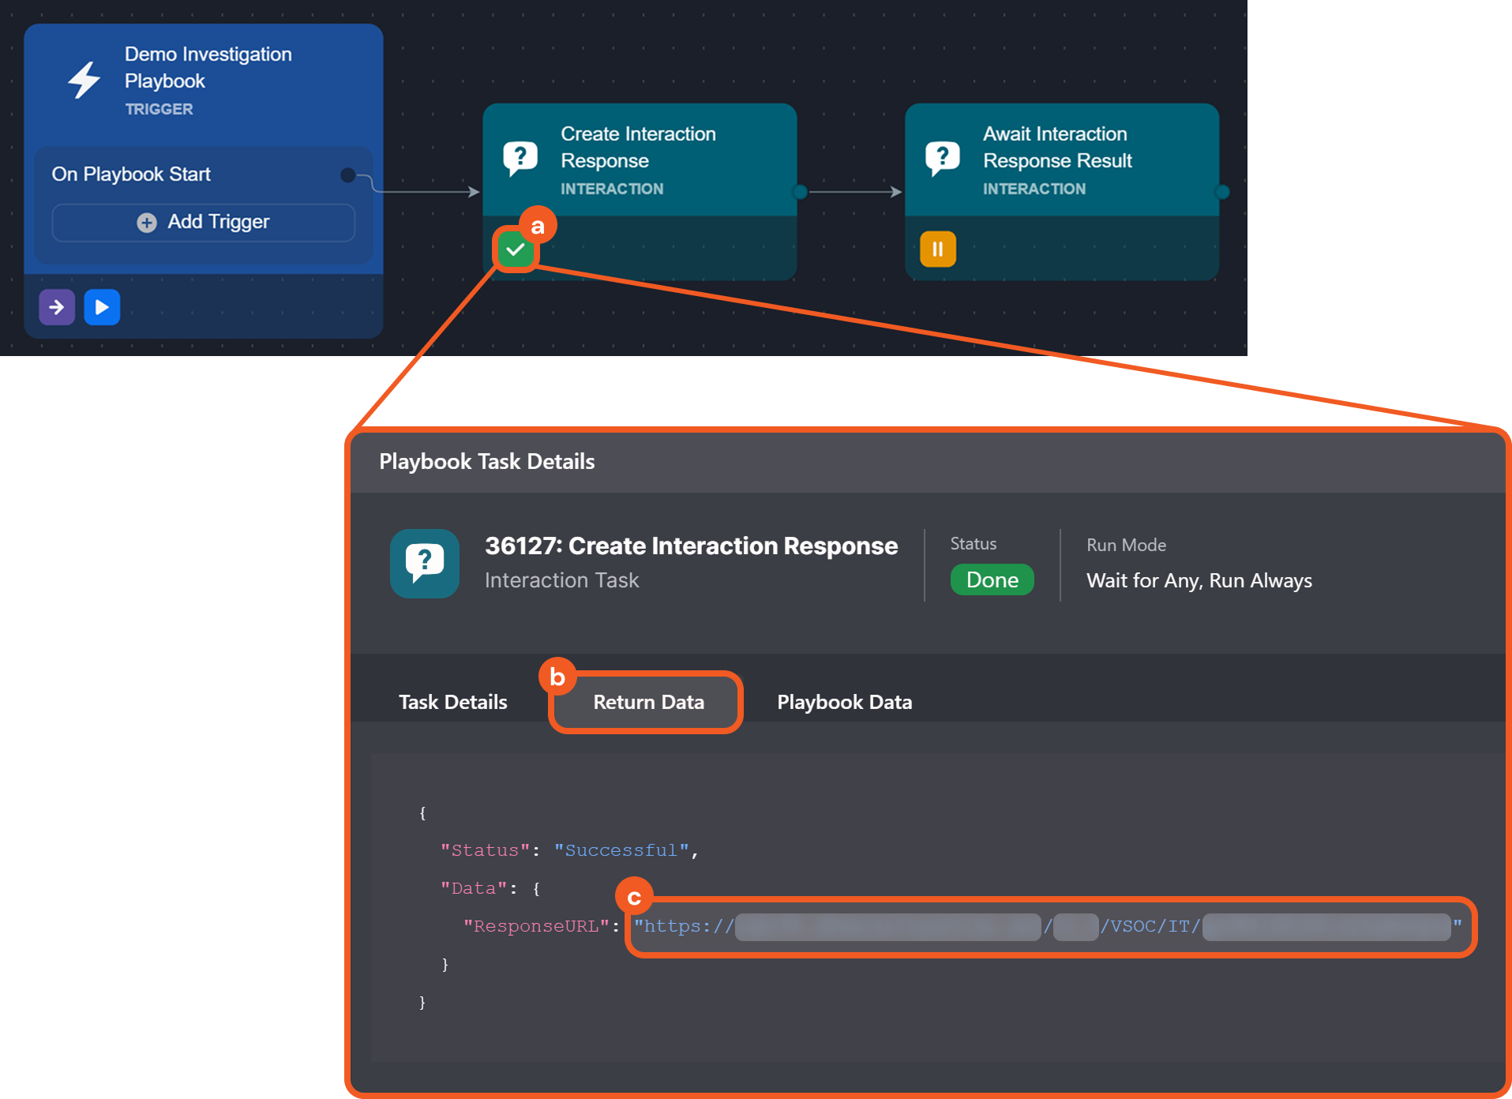Click the Create Interaction Response question icon
1512x1099 pixels.
pos(520,159)
